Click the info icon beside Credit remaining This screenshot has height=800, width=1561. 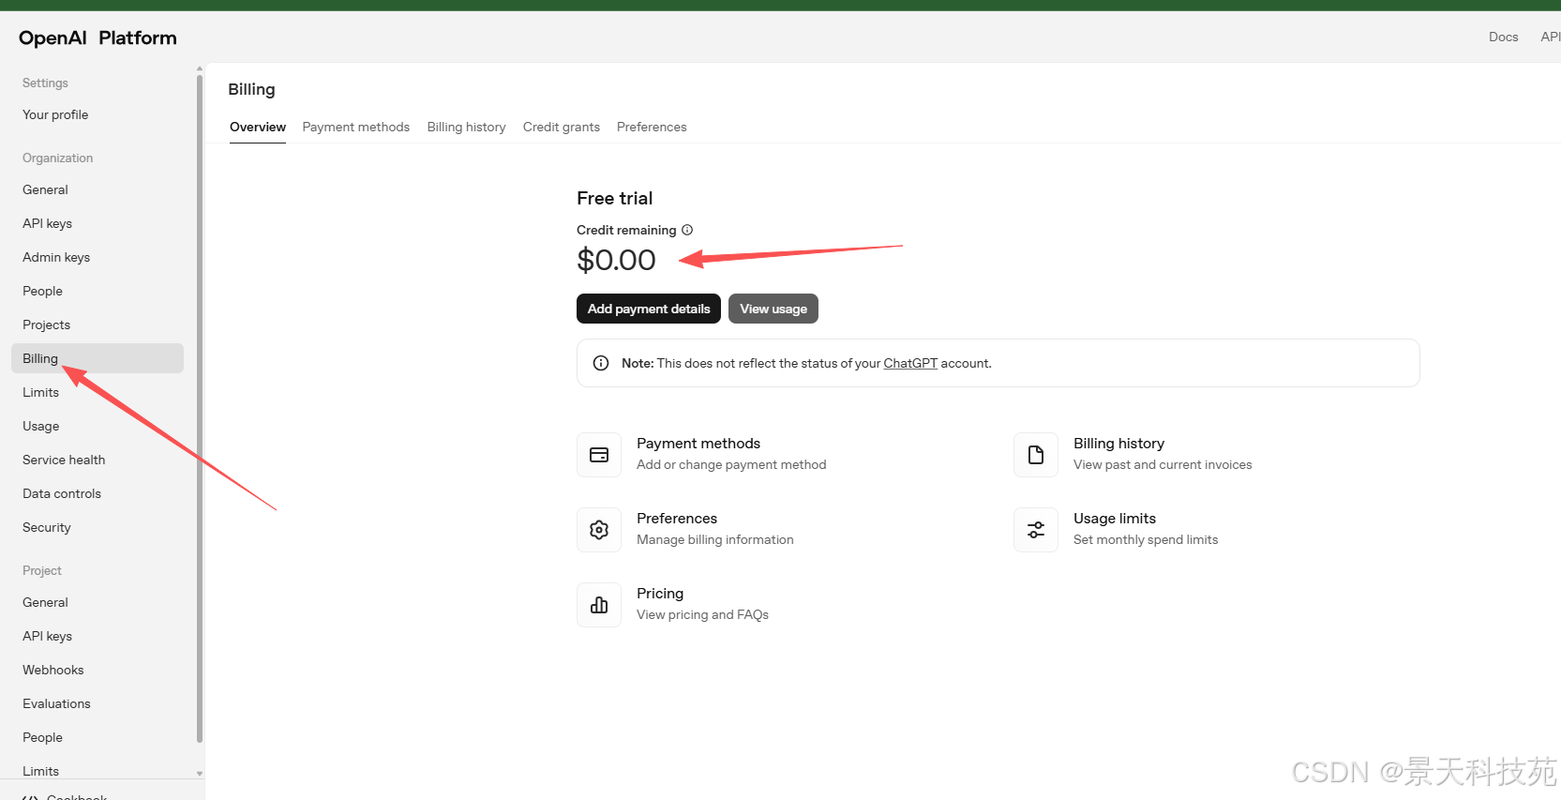point(687,230)
